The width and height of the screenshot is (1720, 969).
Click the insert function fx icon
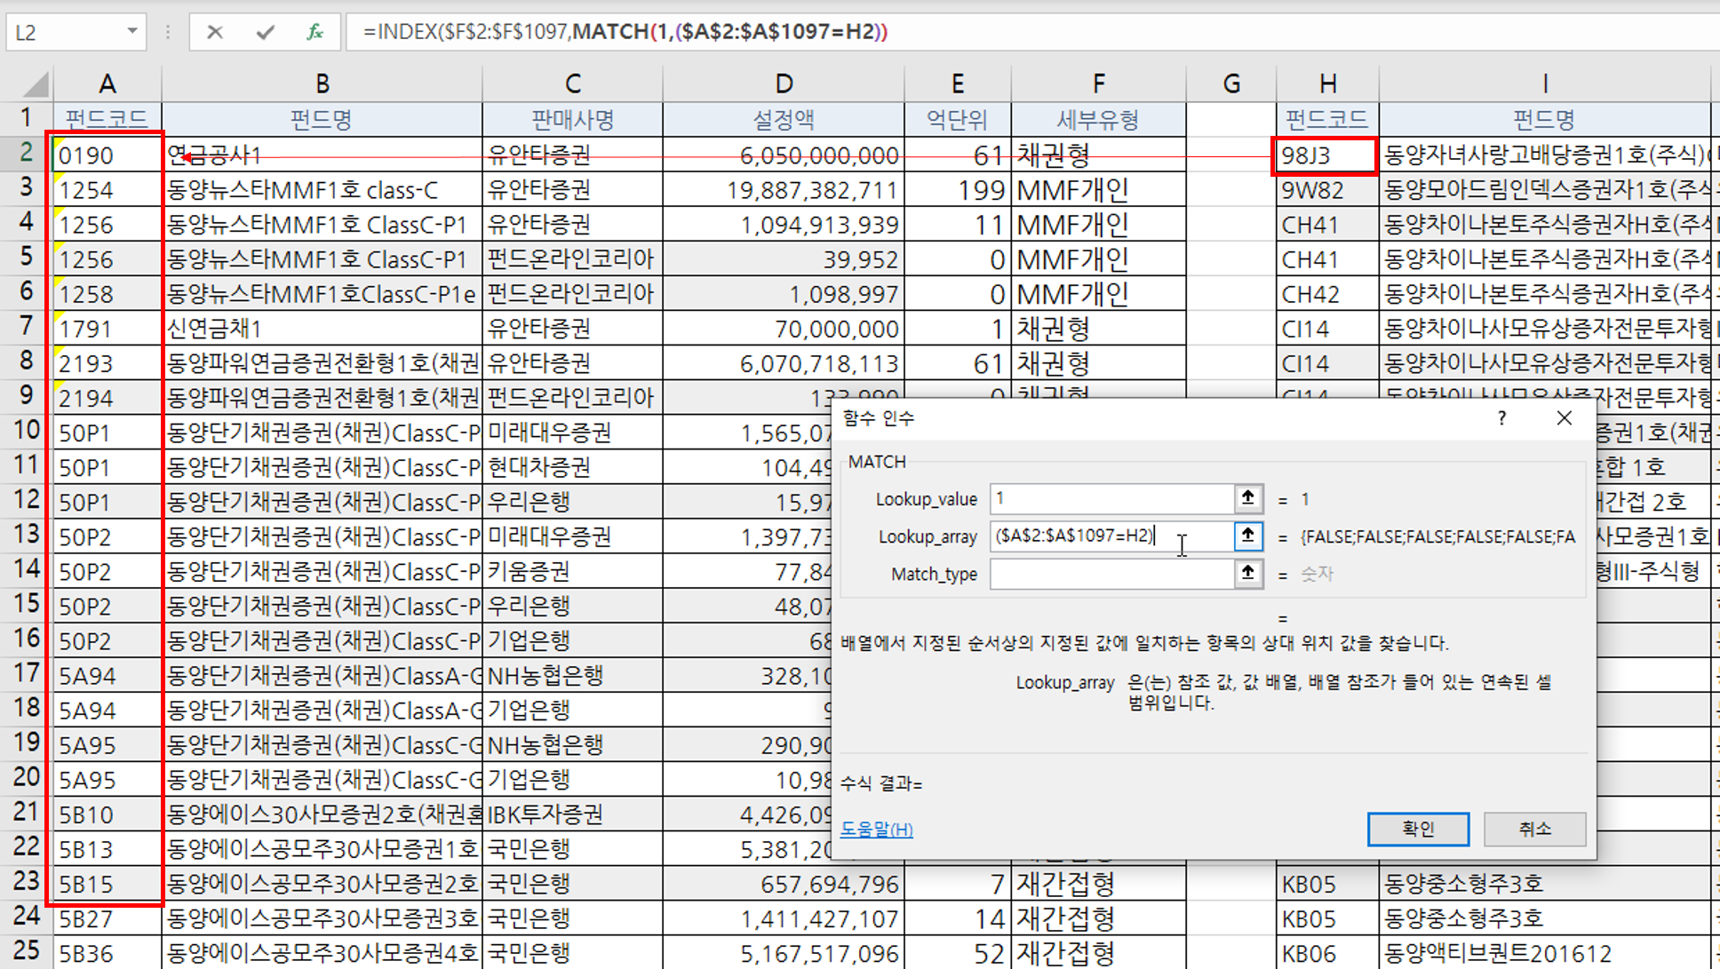(315, 33)
